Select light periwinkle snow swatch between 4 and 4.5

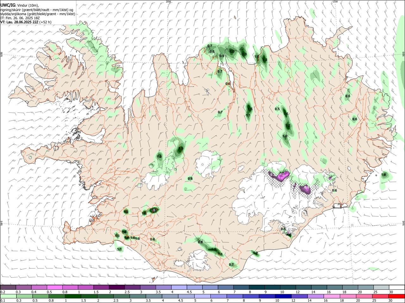(179, 288)
